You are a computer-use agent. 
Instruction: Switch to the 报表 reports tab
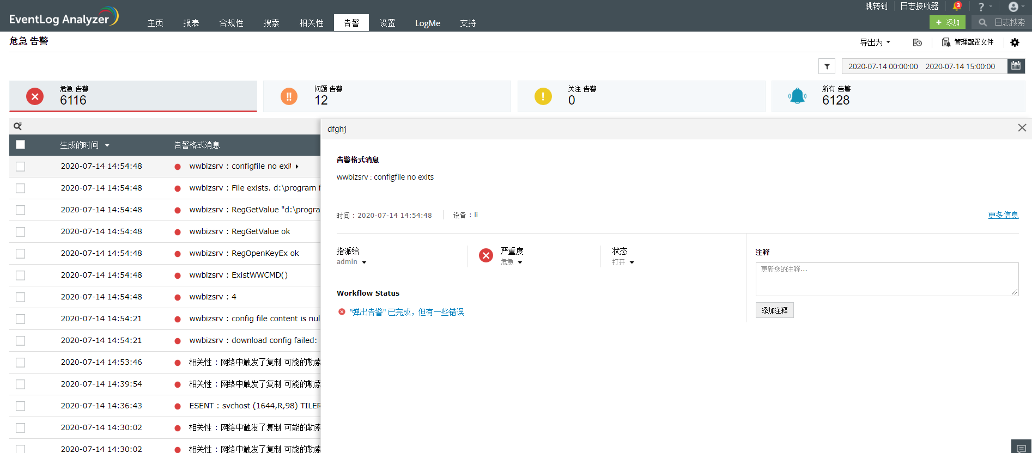(x=191, y=23)
